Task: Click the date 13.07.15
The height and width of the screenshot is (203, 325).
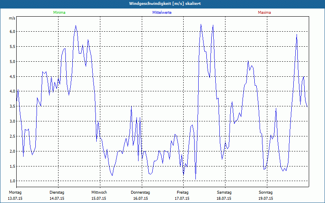Action: (15, 199)
